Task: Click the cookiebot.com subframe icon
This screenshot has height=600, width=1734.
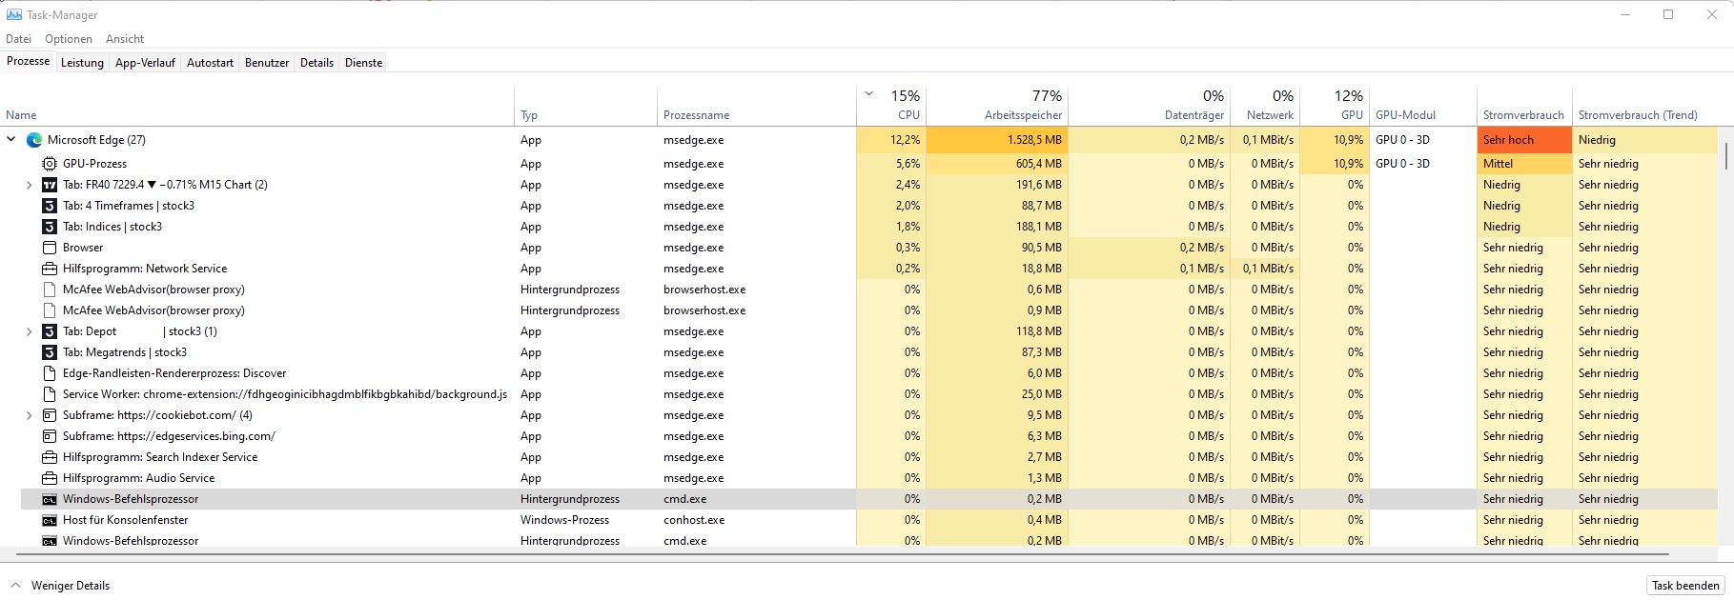Action: pos(50,415)
